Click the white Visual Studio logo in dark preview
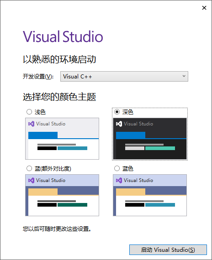Viewport: 212px width, 260px height. [119, 124]
